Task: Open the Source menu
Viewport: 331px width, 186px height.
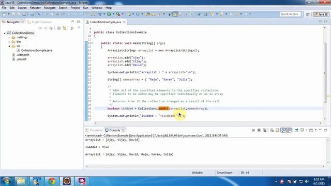Action: click(22, 8)
